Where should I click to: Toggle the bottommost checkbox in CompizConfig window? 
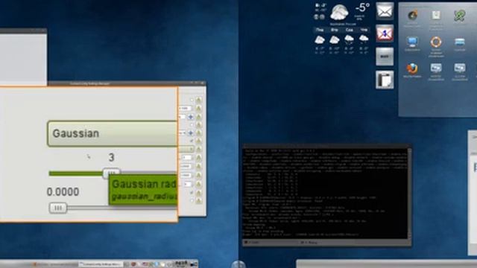192,200
